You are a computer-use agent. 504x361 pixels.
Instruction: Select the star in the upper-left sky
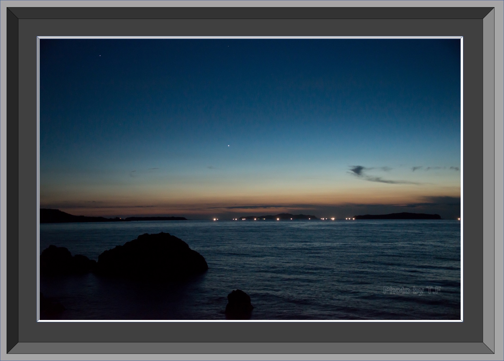tap(100, 56)
